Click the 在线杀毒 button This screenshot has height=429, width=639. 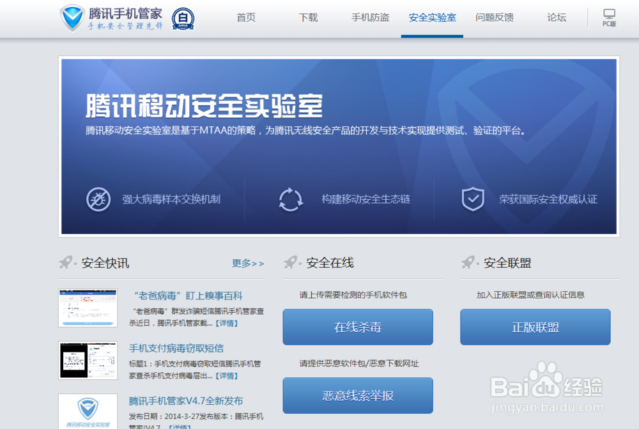(x=357, y=327)
